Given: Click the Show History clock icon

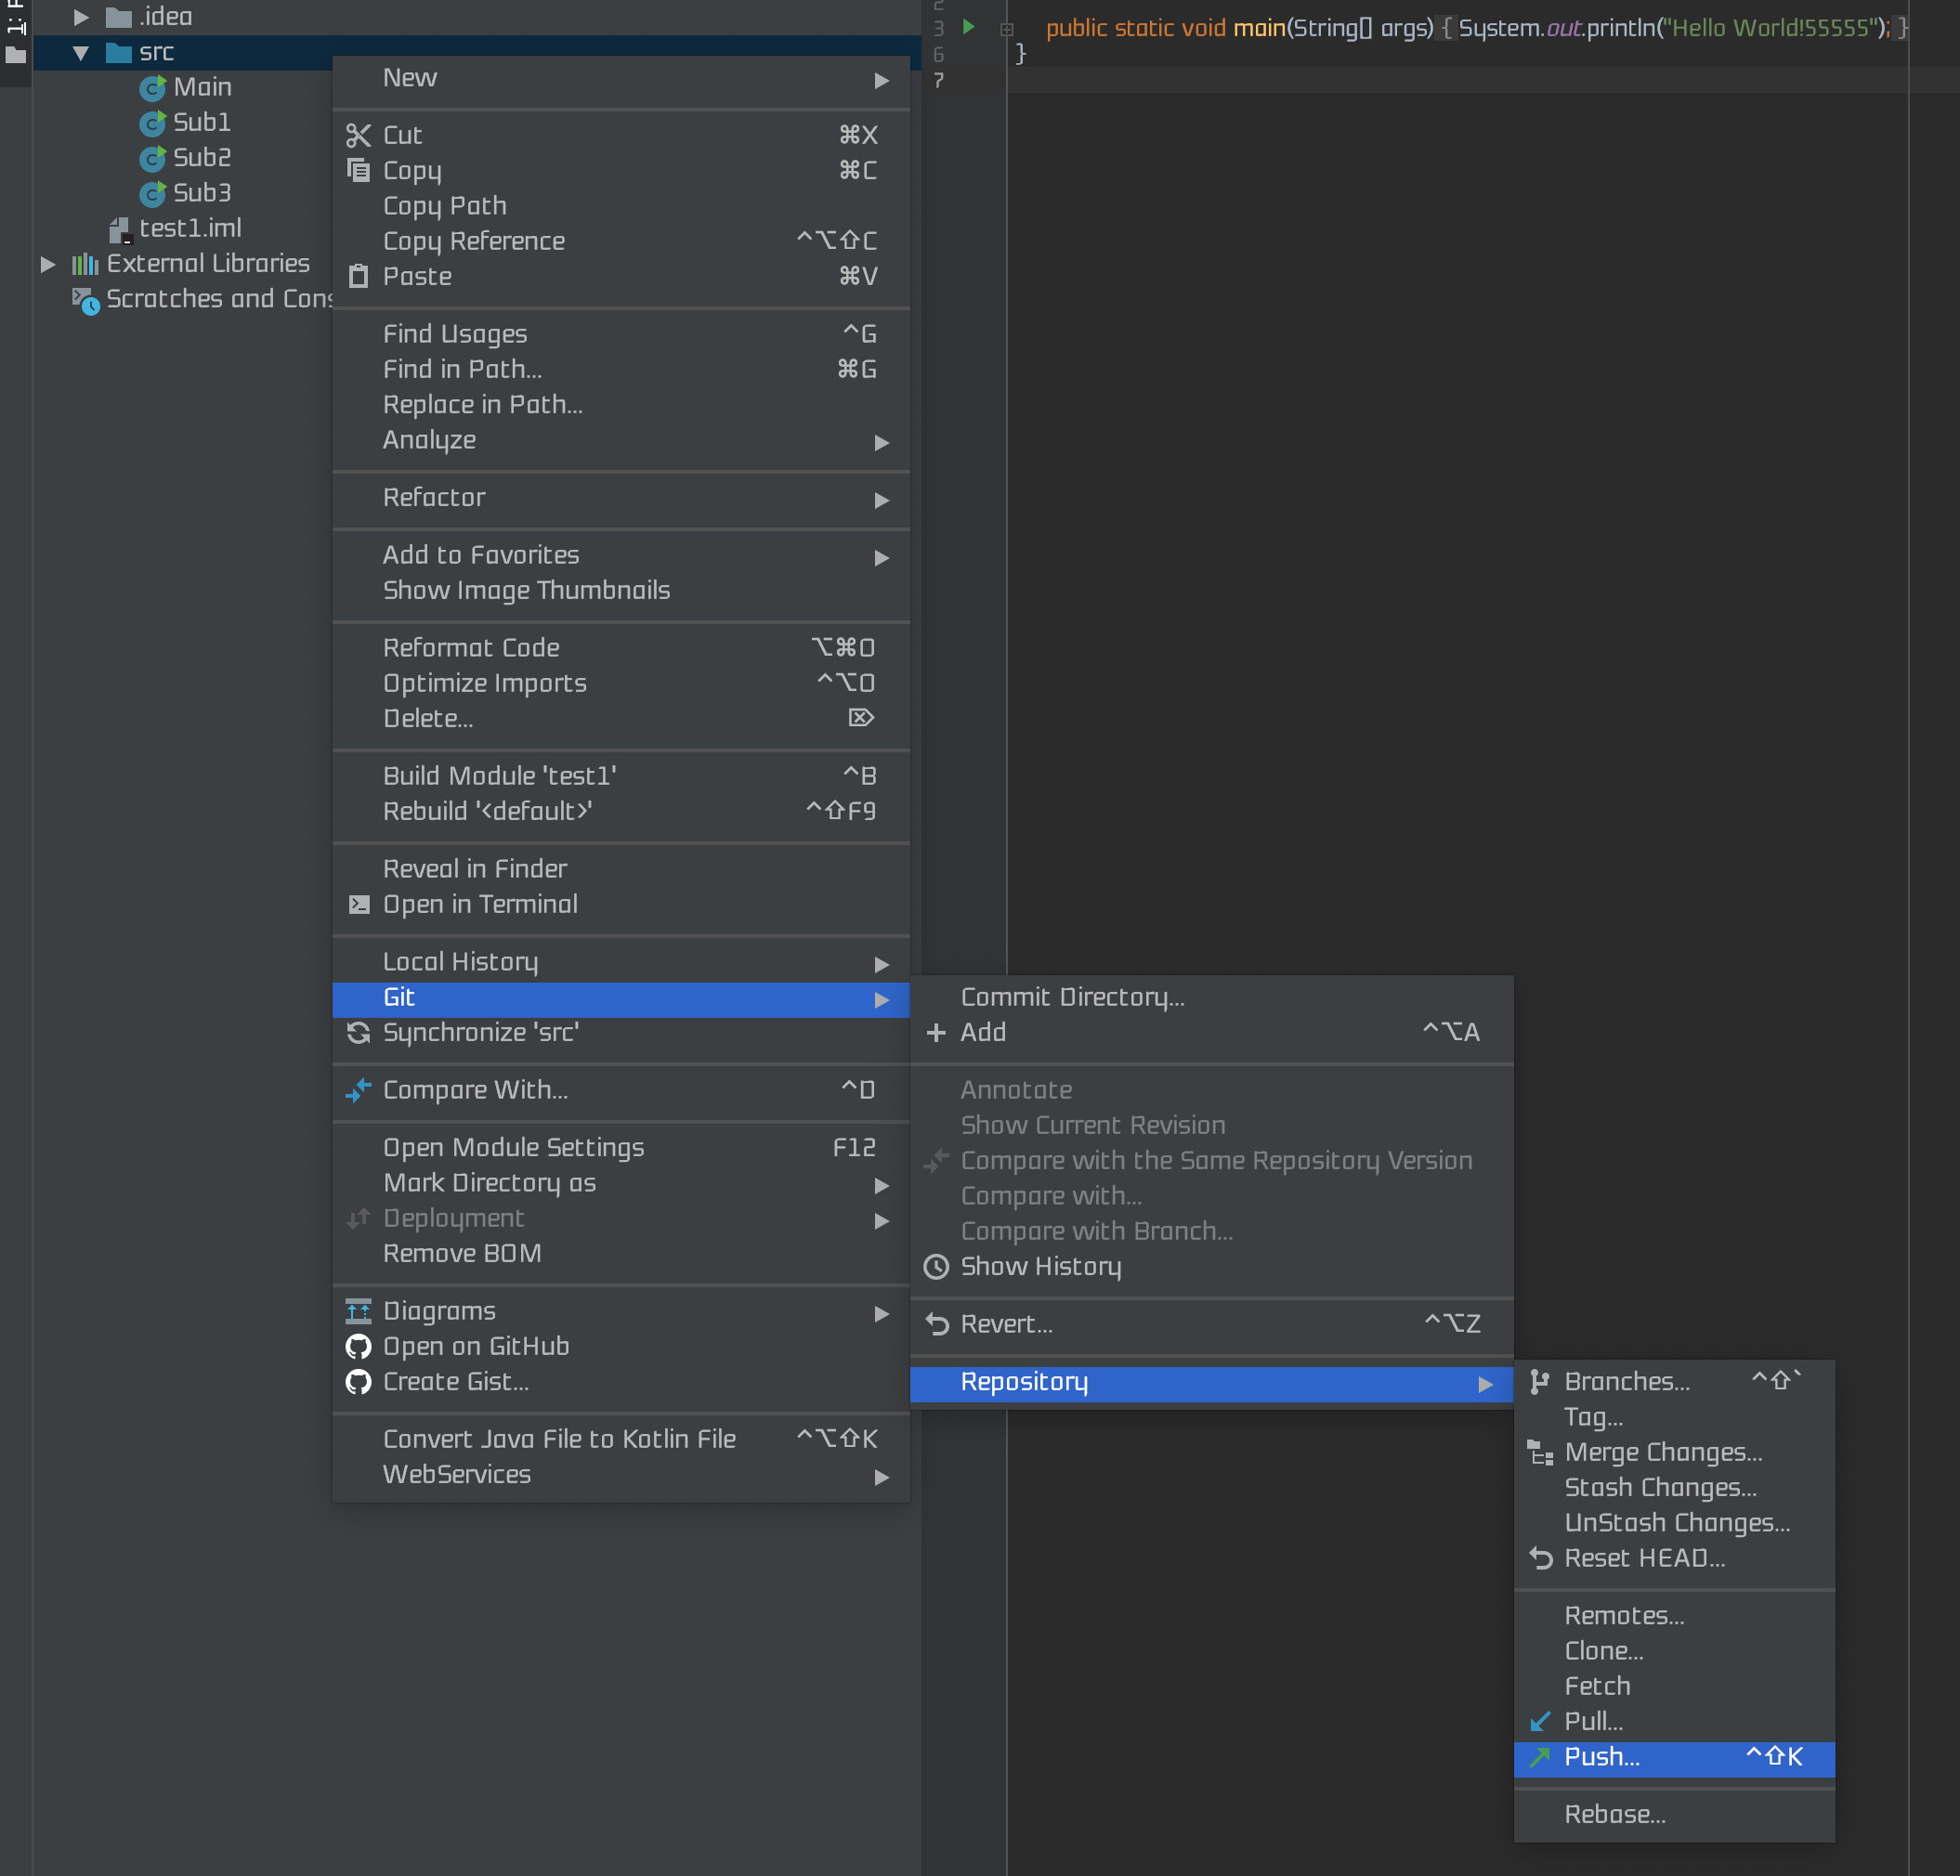Looking at the screenshot, I should coord(936,1267).
